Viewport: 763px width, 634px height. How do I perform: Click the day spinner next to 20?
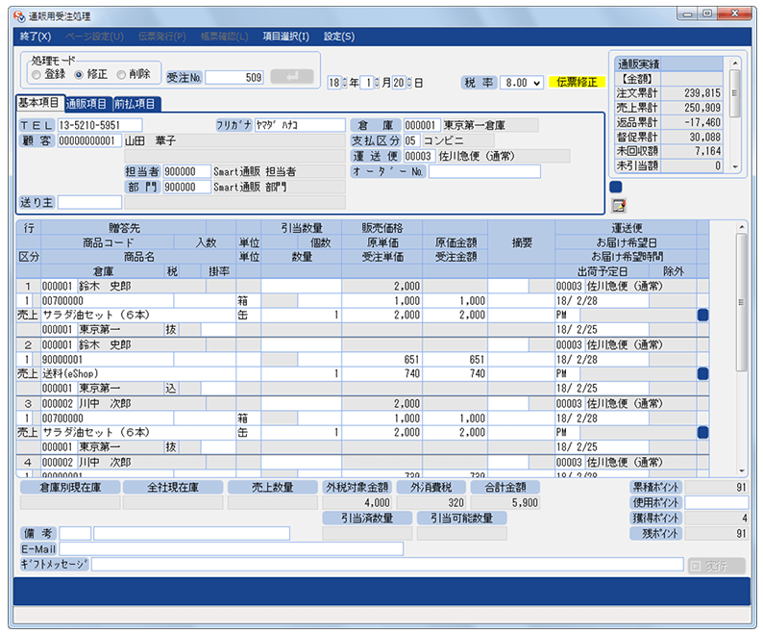pyautogui.click(x=409, y=83)
